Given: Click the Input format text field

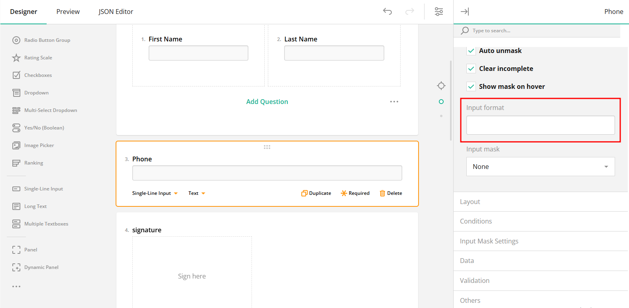Looking at the screenshot, I should 540,125.
